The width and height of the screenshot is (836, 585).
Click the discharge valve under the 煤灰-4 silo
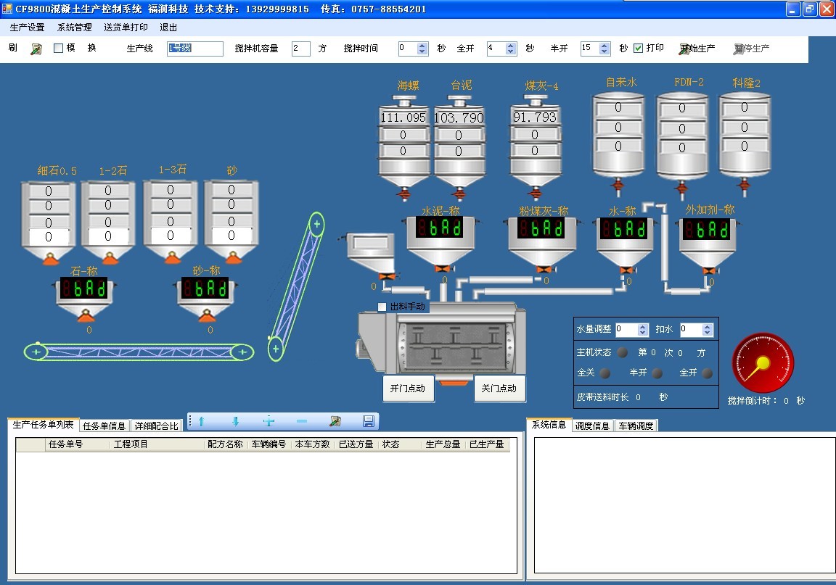(x=536, y=192)
